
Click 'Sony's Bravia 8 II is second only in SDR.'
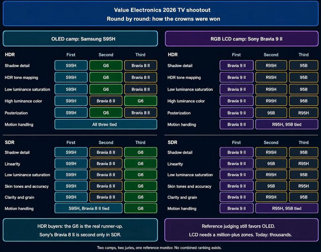tap(80, 234)
